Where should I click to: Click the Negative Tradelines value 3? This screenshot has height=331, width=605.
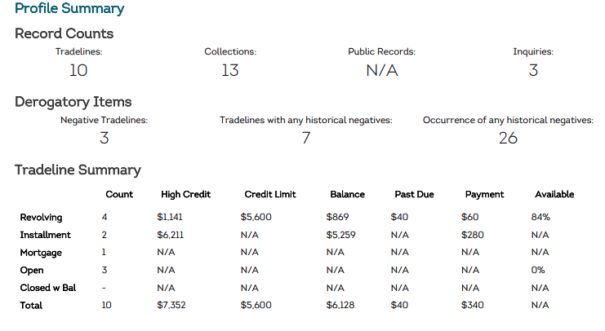tap(105, 138)
